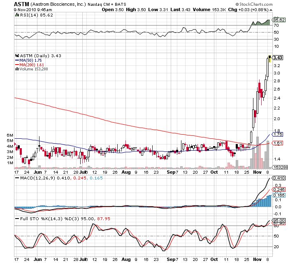Click the ASTM (Daily) 3.43 legend text

coord(41,56)
